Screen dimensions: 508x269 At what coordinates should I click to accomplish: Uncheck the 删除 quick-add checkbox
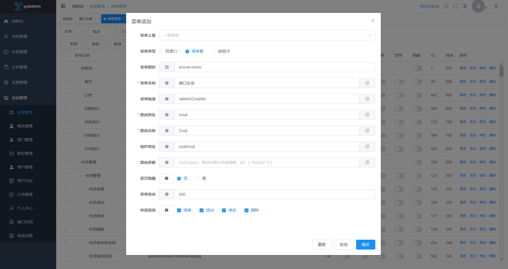[x=246, y=210]
